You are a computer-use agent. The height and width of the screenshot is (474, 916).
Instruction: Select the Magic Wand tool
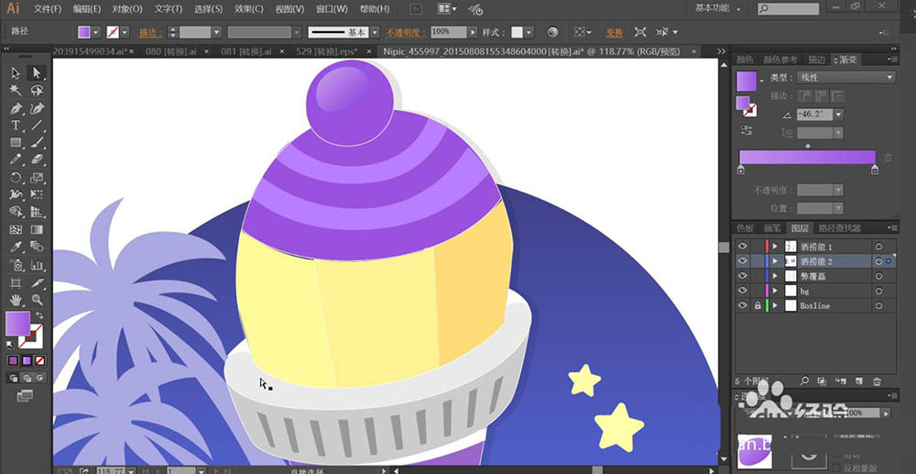click(x=16, y=91)
